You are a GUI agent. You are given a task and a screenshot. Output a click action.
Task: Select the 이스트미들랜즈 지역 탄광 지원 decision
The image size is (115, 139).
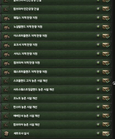click(56, 36)
